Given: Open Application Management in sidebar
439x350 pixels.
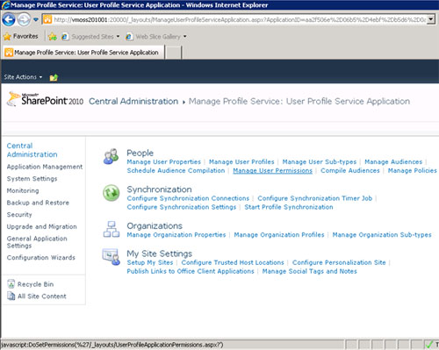Looking at the screenshot, I should click(45, 167).
